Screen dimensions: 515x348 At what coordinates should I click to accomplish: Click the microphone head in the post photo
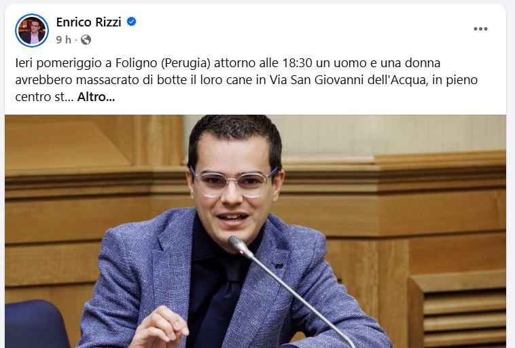pos(238,246)
